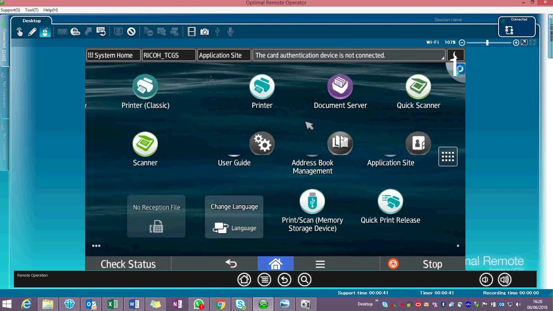The height and width of the screenshot is (311, 553).
Task: Zoom in with the plus button
Action: [x=516, y=42]
